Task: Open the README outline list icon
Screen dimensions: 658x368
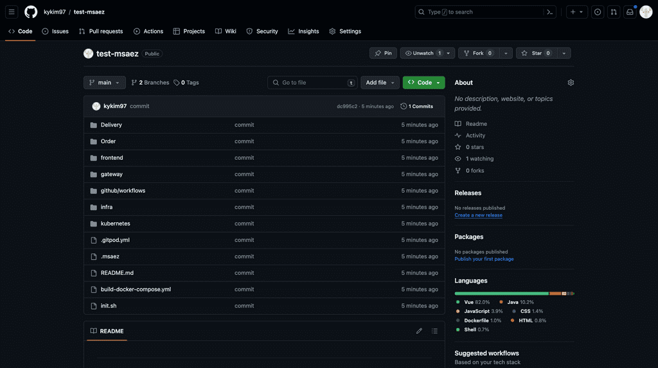Action: (x=434, y=331)
